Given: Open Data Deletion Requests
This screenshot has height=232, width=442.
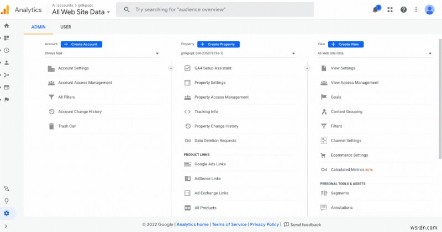Looking at the screenshot, I should (215, 141).
